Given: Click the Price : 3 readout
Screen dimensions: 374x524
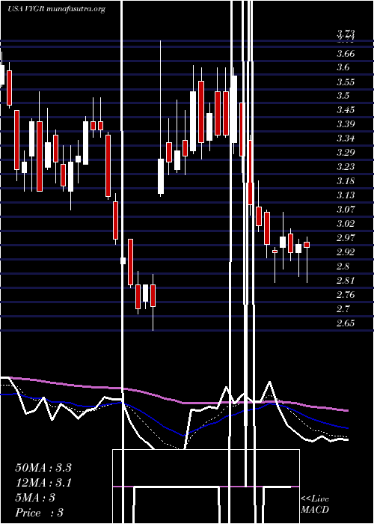Looking at the screenshot, I should point(40,513).
